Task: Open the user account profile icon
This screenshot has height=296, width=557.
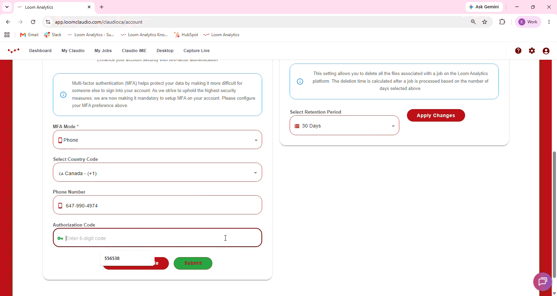Action: coord(546,51)
